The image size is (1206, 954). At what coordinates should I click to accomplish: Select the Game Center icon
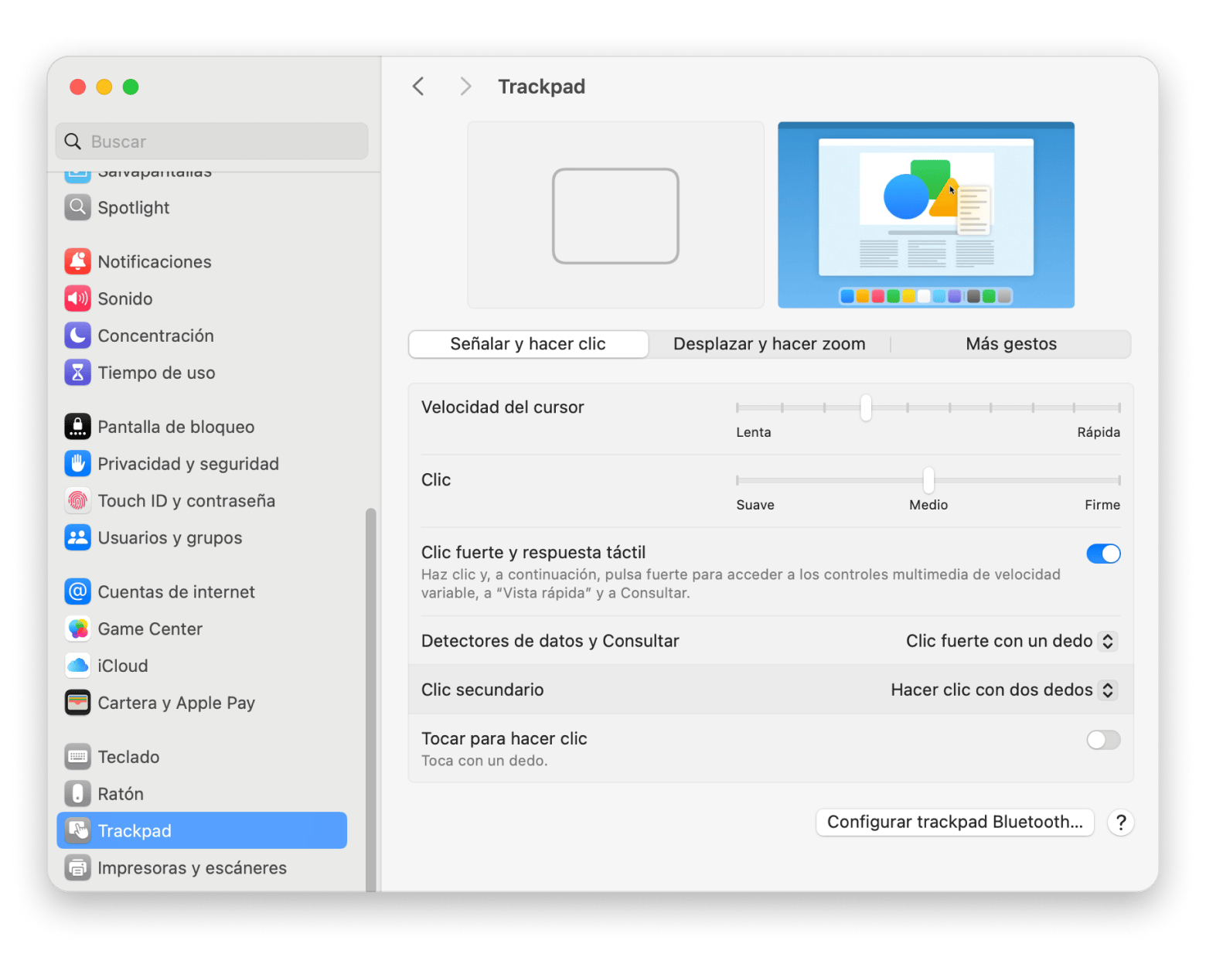pyautogui.click(x=77, y=629)
